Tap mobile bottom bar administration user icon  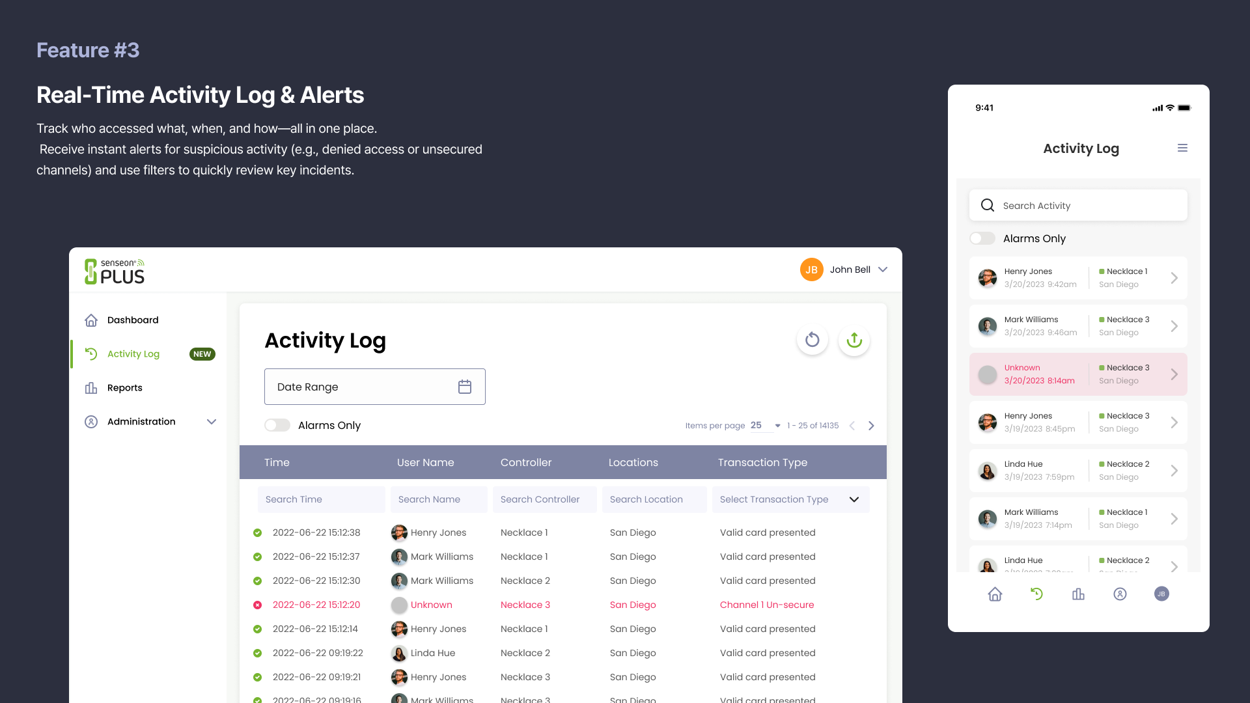click(x=1120, y=594)
